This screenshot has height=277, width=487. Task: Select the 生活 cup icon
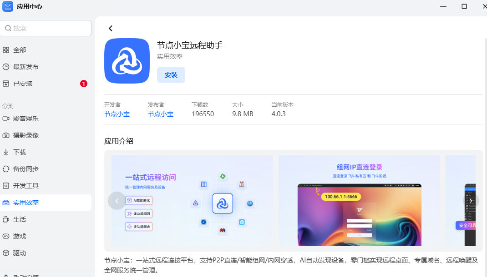click(x=6, y=219)
